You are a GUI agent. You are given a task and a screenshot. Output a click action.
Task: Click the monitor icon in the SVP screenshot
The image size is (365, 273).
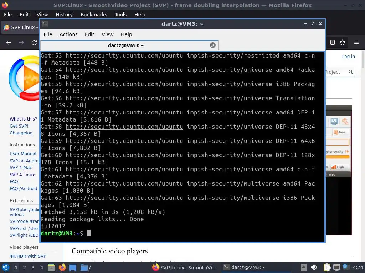334,121
